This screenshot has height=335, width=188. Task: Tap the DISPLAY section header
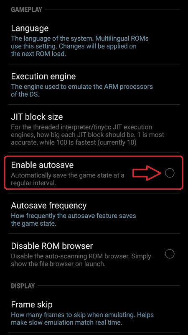click(x=23, y=286)
